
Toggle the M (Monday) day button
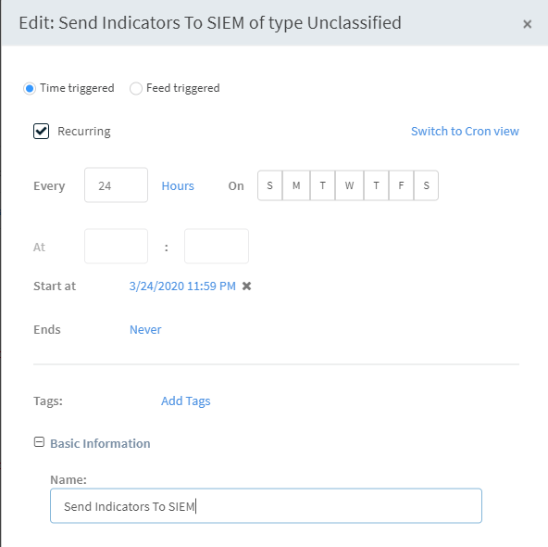(x=296, y=185)
